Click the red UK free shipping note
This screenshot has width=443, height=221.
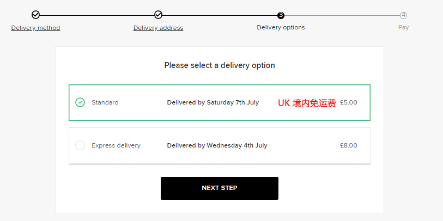point(307,103)
